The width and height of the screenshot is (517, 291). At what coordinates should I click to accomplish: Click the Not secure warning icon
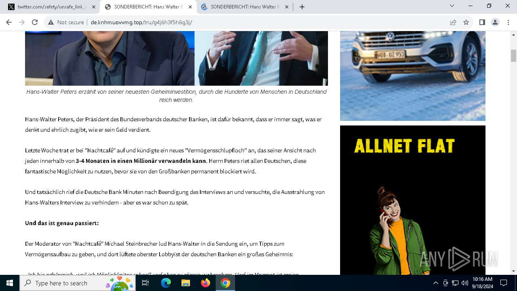tap(51, 22)
